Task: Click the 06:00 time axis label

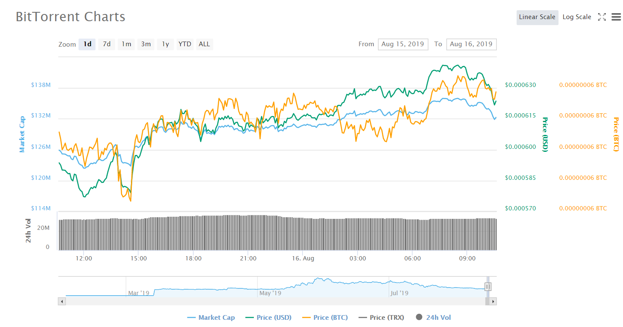Action: tap(412, 258)
